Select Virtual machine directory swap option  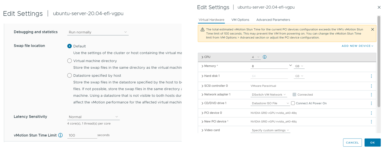click(x=70, y=61)
